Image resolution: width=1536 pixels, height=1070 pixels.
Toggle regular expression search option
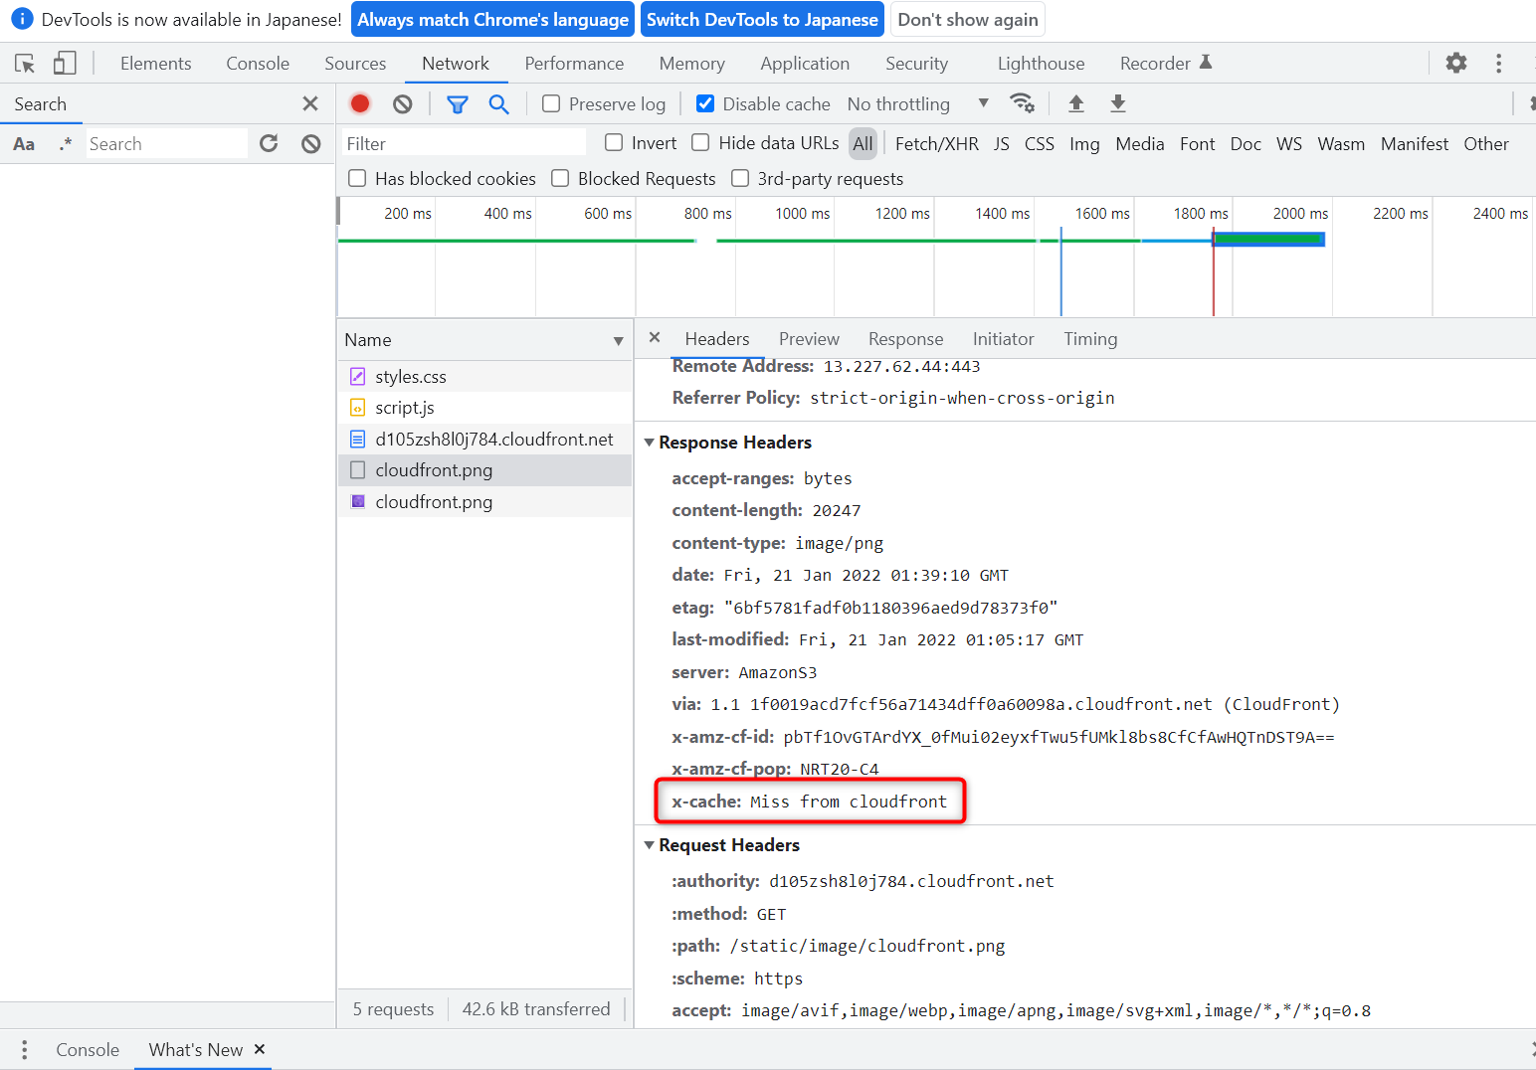tap(66, 144)
